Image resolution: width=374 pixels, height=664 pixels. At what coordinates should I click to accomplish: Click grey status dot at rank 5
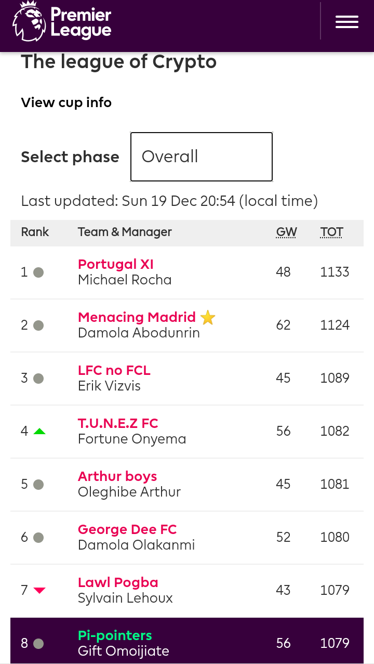[x=38, y=485]
